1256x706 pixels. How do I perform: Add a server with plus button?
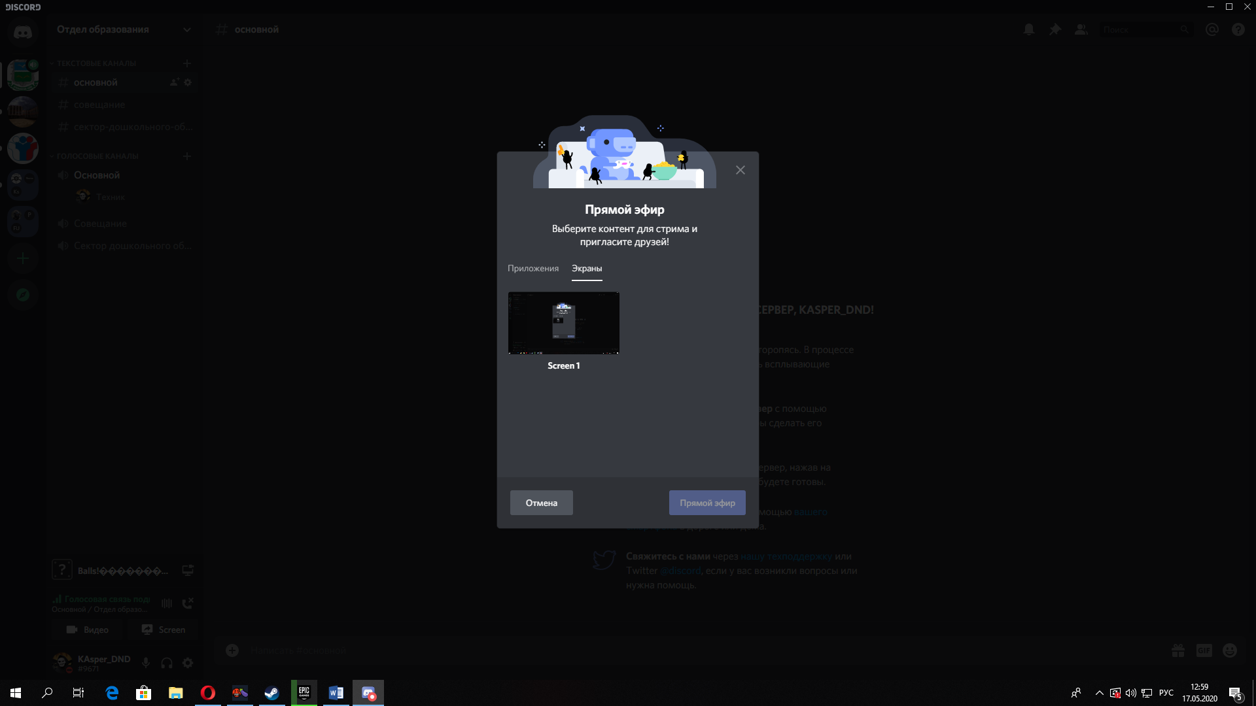23,258
